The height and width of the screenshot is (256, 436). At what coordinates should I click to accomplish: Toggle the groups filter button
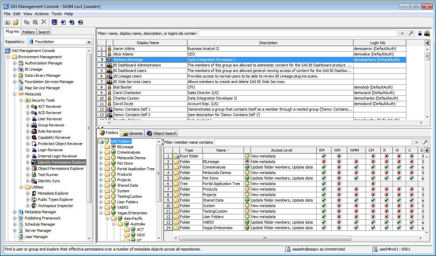427,33
